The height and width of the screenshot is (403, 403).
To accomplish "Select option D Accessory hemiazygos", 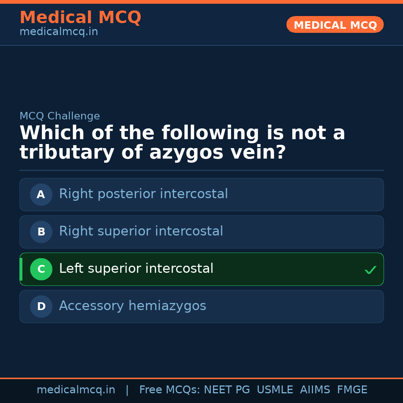I will click(x=201, y=306).
